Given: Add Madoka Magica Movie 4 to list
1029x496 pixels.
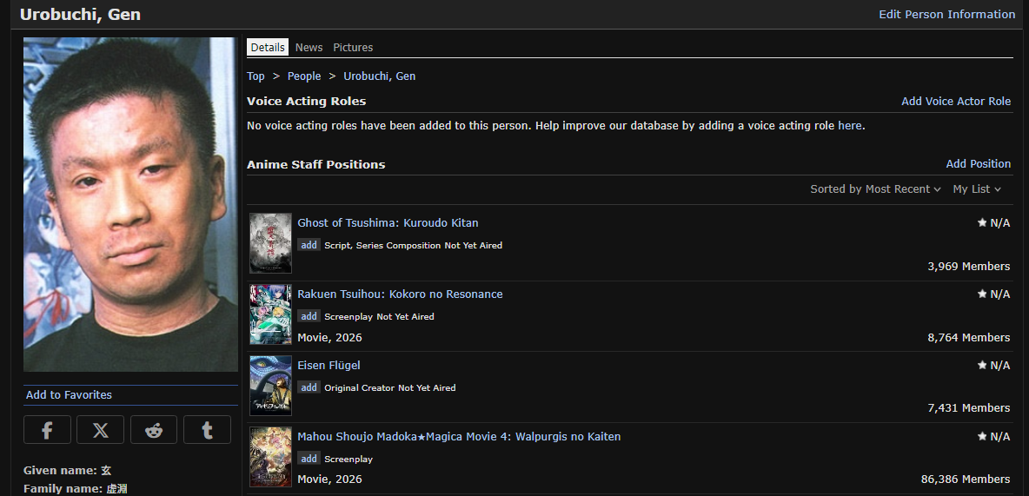Looking at the screenshot, I should (309, 459).
